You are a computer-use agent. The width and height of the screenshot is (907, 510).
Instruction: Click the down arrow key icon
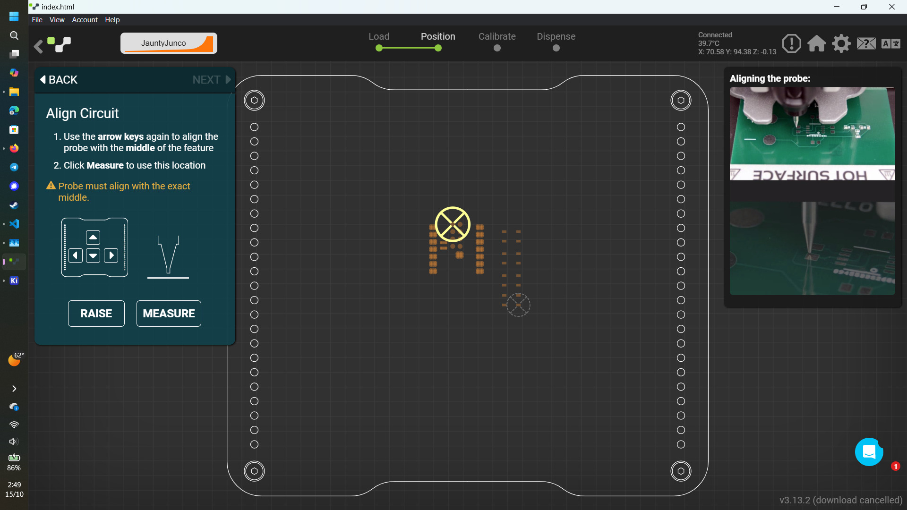(93, 255)
